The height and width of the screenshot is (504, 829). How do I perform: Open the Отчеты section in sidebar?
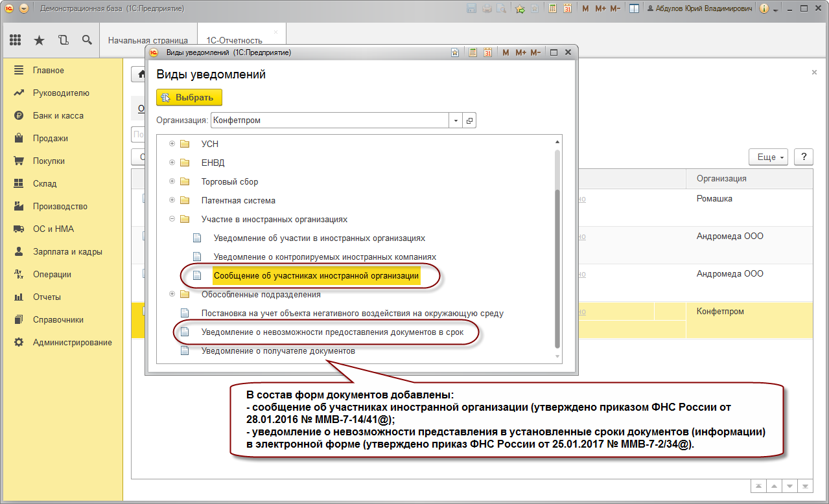[x=47, y=297]
